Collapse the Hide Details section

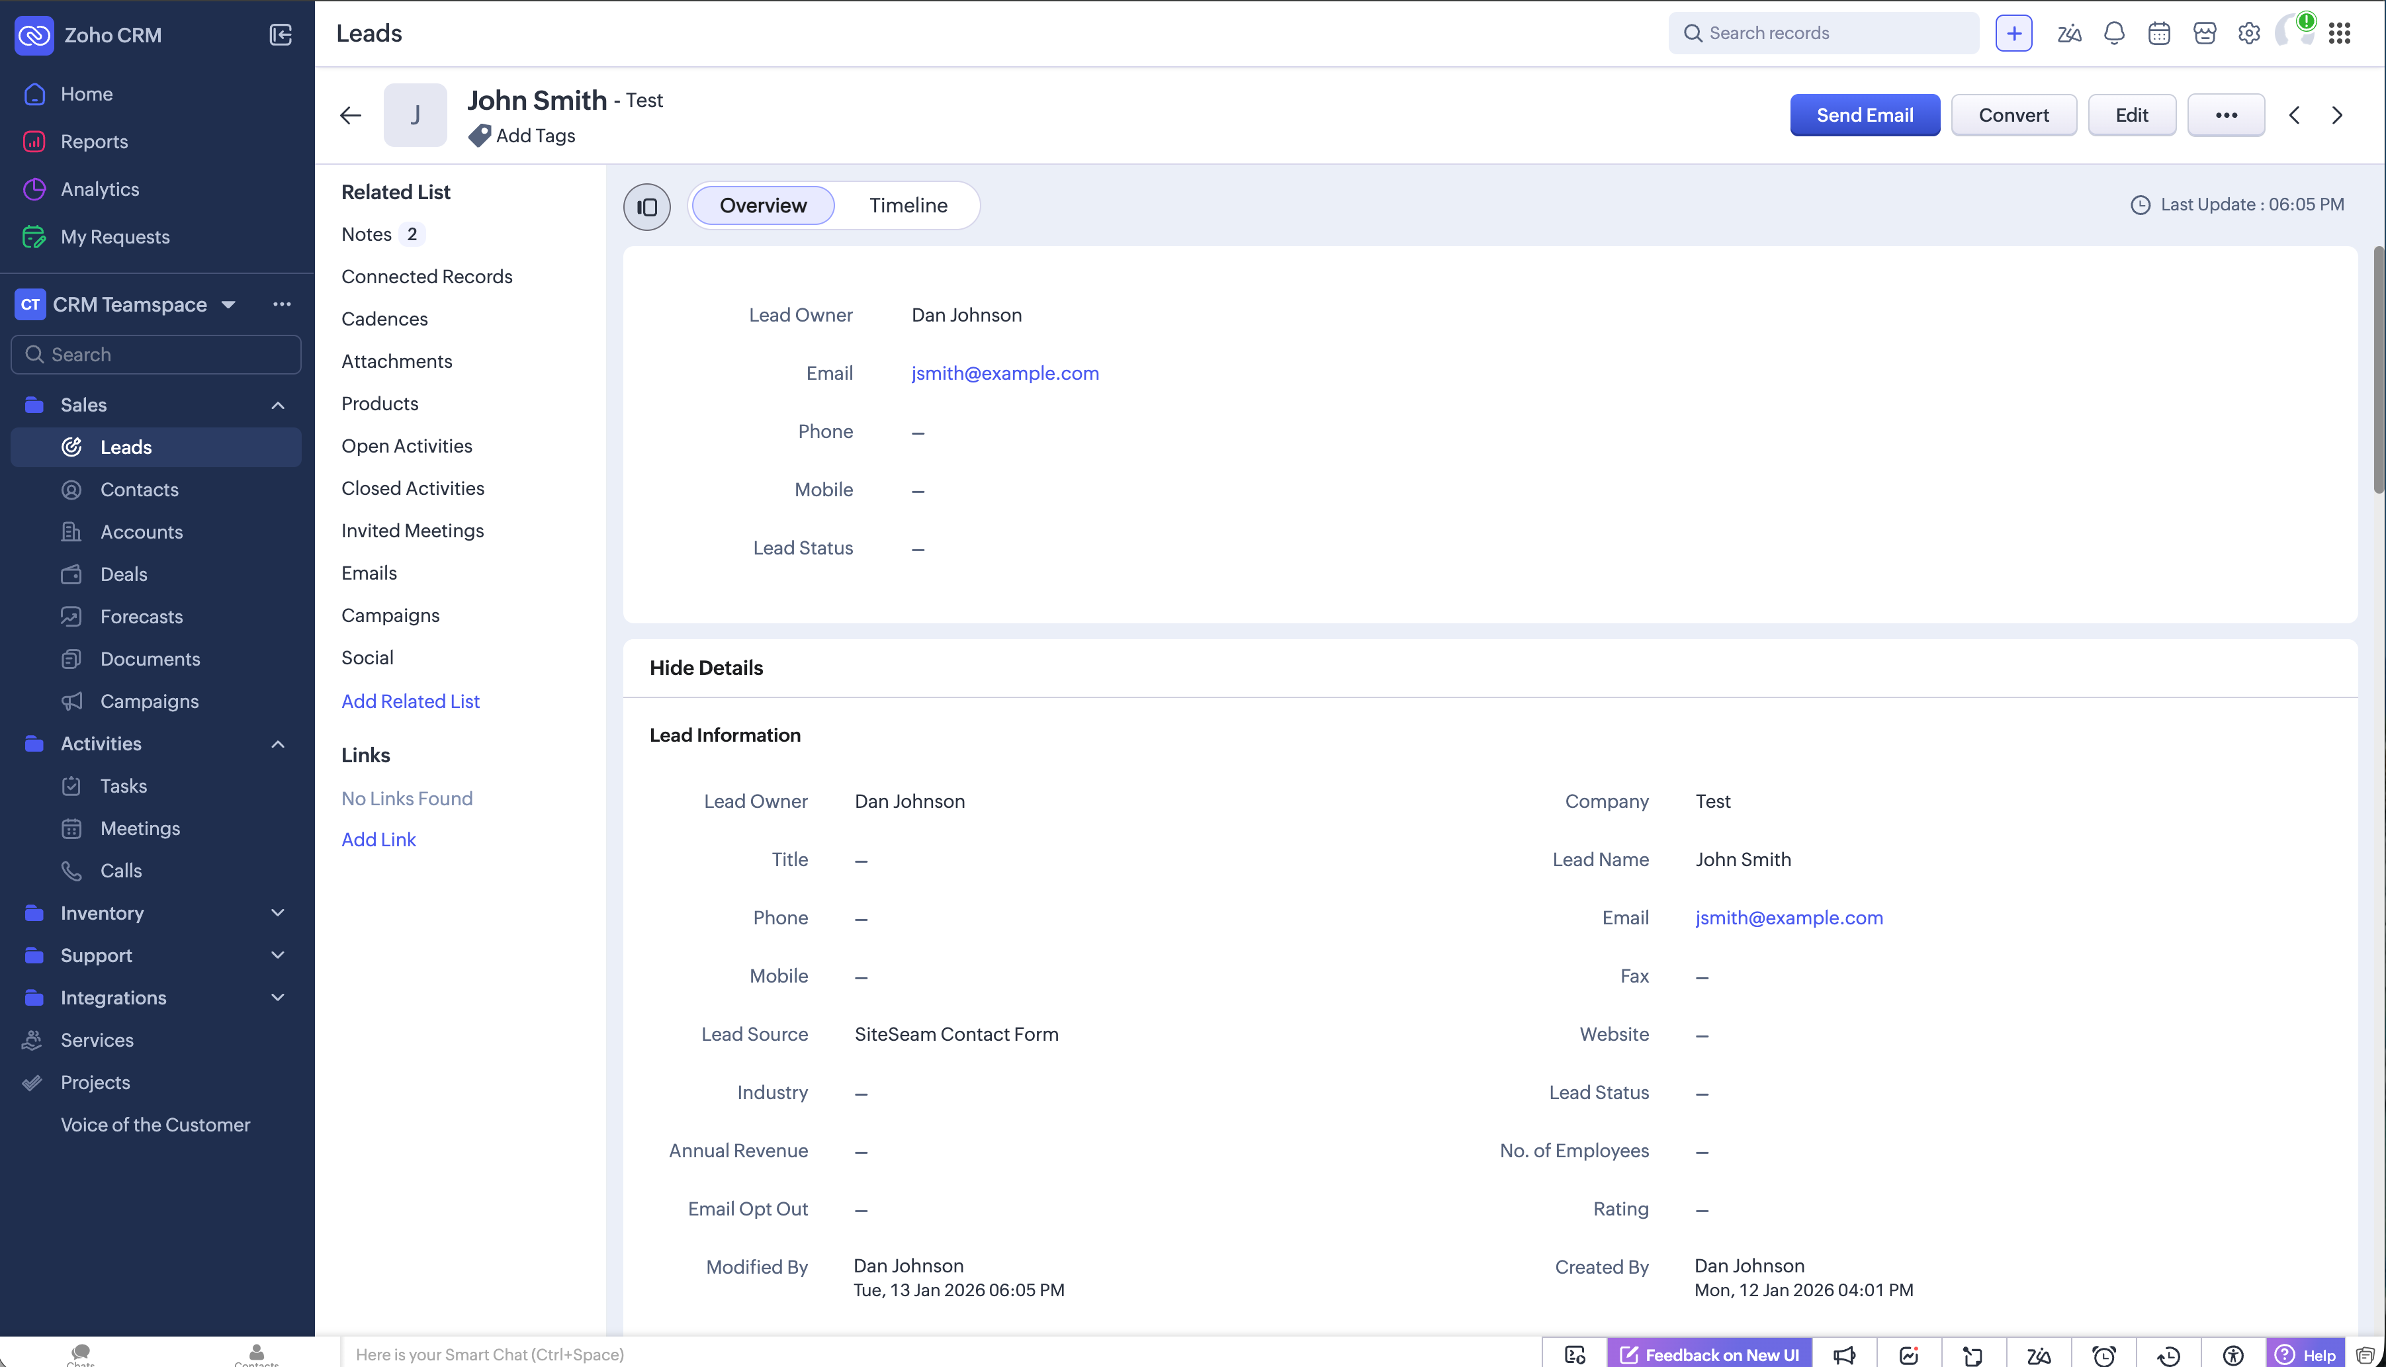(706, 668)
